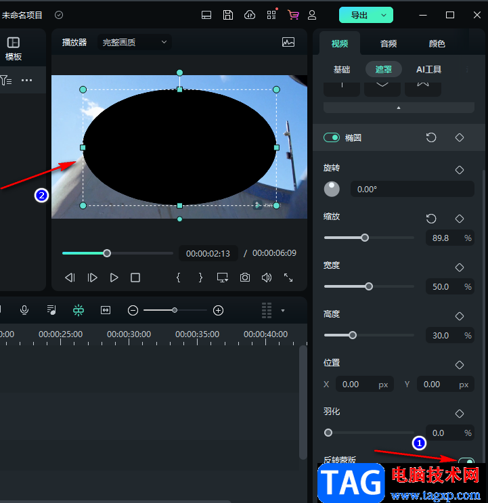Click the fit timeline to window icon
This screenshot has width=488, height=503.
(106, 310)
